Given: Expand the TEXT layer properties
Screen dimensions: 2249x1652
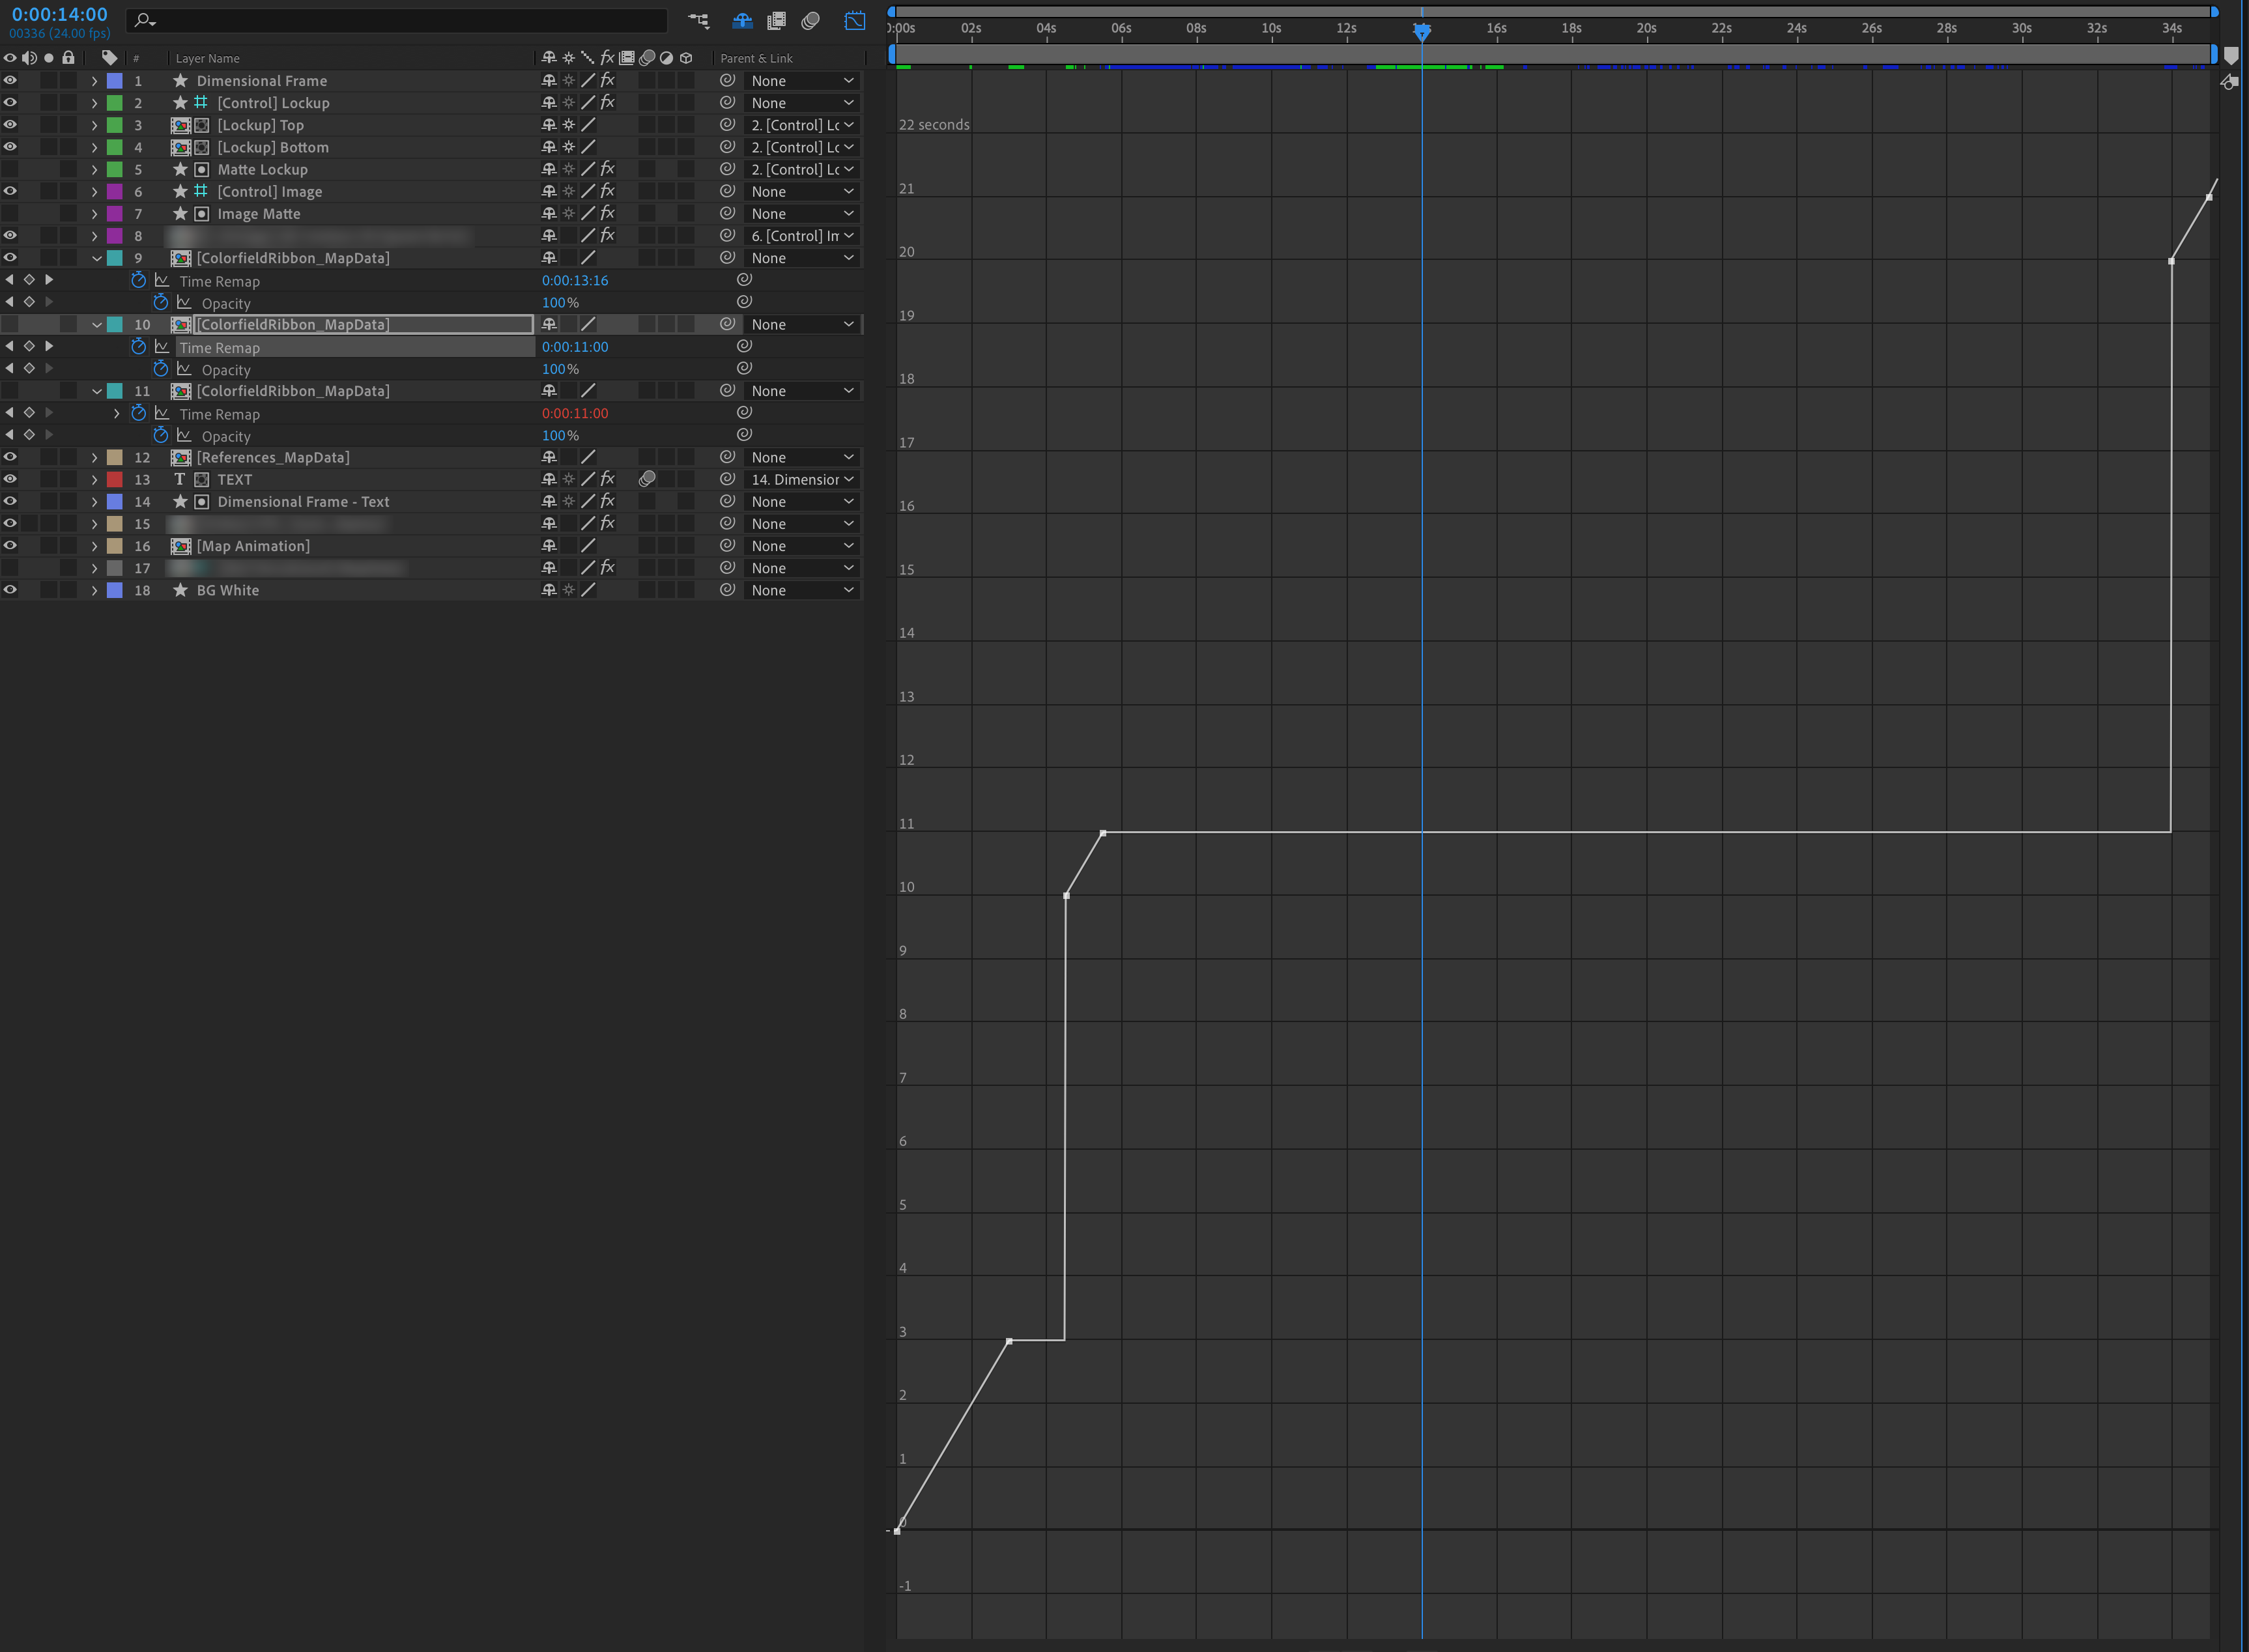Looking at the screenshot, I should pyautogui.click(x=94, y=479).
